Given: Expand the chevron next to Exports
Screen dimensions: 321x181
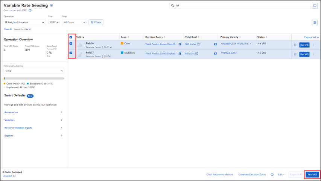Looking at the screenshot, I should pos(62,135).
